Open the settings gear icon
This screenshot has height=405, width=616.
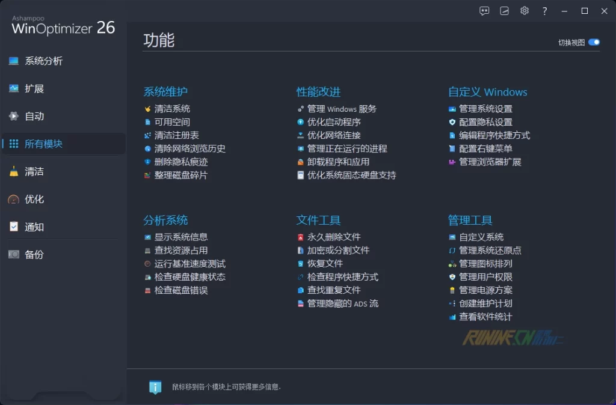tap(525, 11)
